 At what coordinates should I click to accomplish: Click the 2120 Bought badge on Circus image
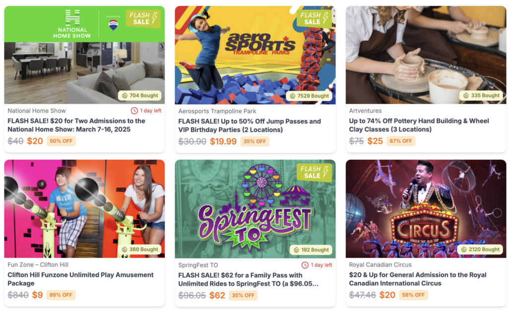480,249
